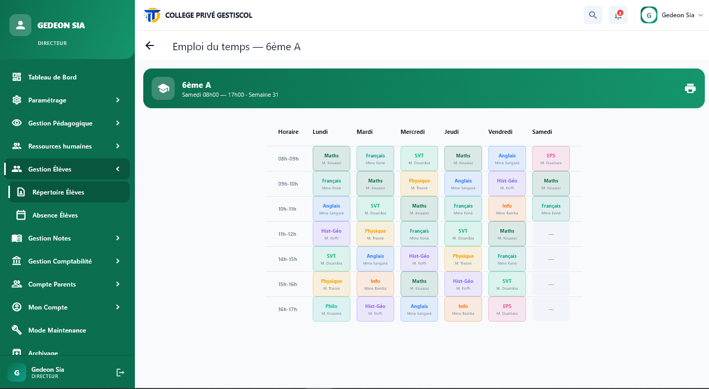Click the Compte Parents people icon

(x=17, y=284)
